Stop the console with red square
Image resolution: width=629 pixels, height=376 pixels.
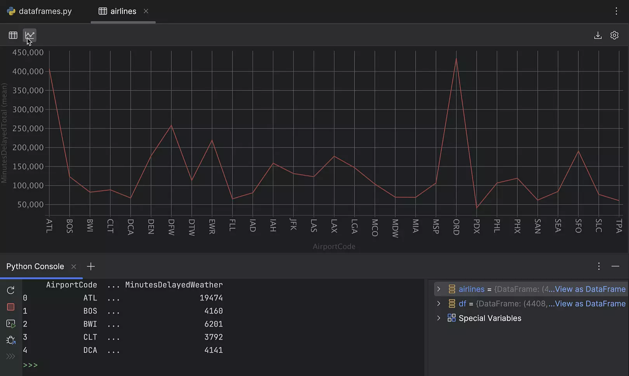[10, 307]
